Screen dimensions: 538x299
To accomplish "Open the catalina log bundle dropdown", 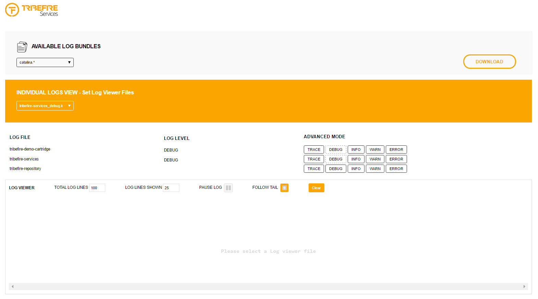I will coord(45,62).
